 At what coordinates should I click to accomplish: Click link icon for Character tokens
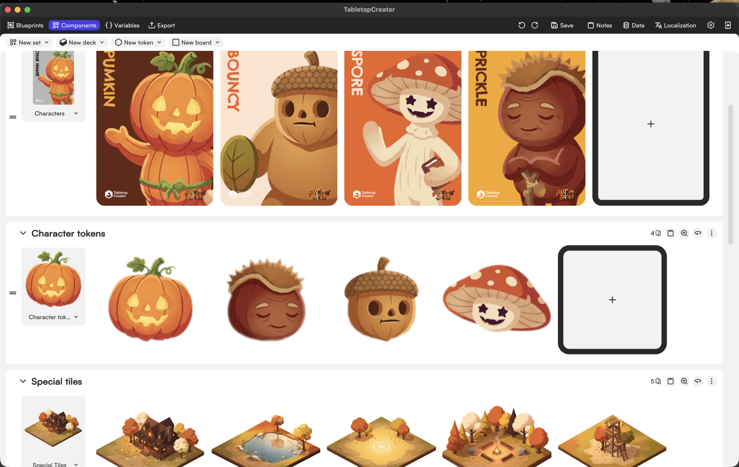(x=698, y=233)
